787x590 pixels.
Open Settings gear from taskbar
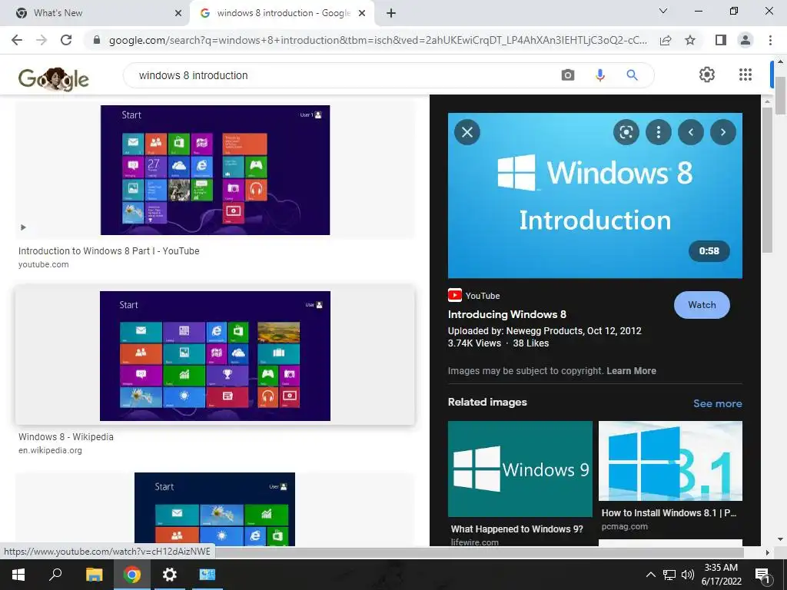[170, 575]
